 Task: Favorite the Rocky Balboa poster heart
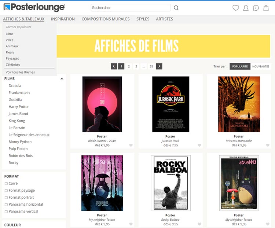(x=199, y=224)
